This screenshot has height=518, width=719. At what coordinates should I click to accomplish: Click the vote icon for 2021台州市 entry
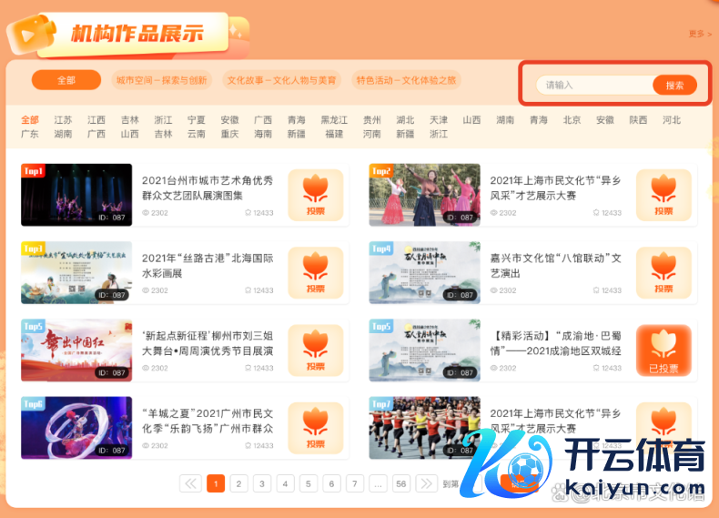click(x=315, y=195)
